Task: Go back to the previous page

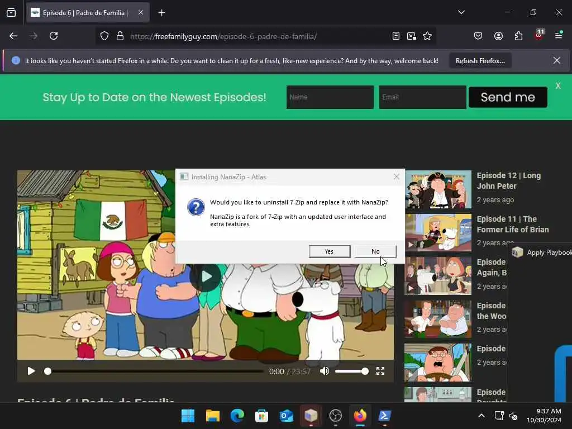Action: click(x=13, y=36)
